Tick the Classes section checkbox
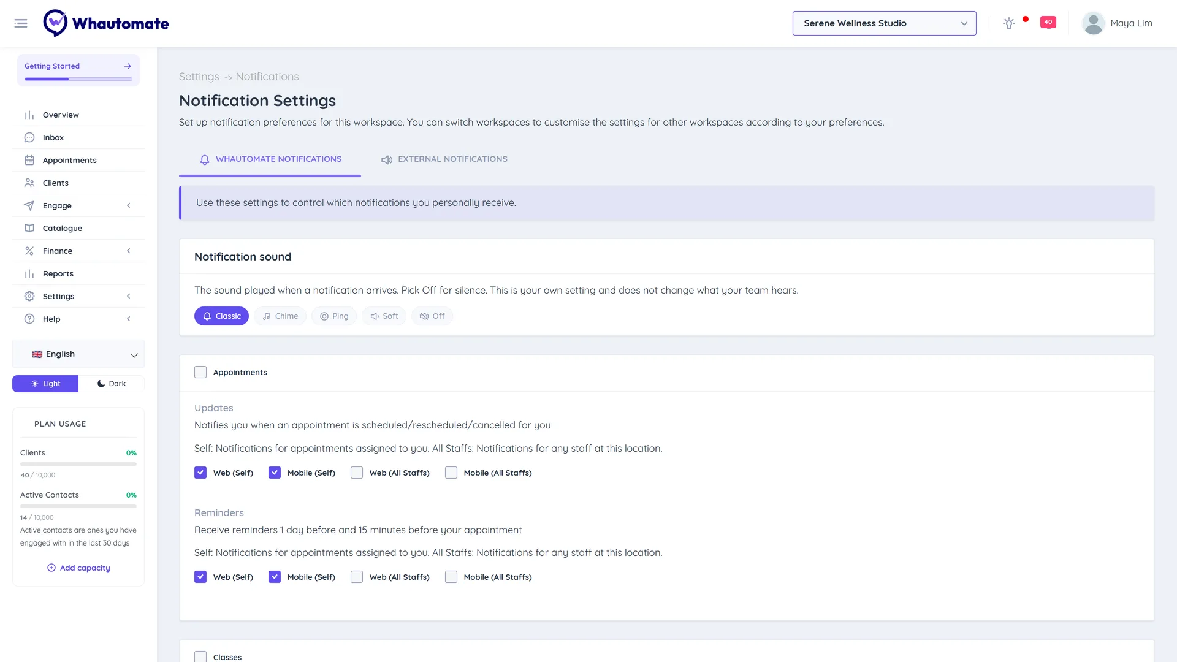1177x662 pixels. coord(200,657)
